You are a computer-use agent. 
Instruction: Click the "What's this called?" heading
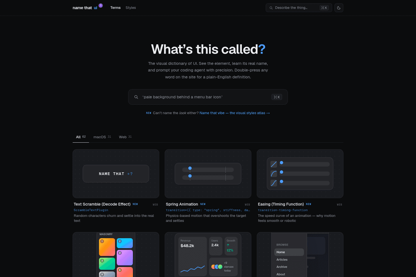tap(208, 49)
